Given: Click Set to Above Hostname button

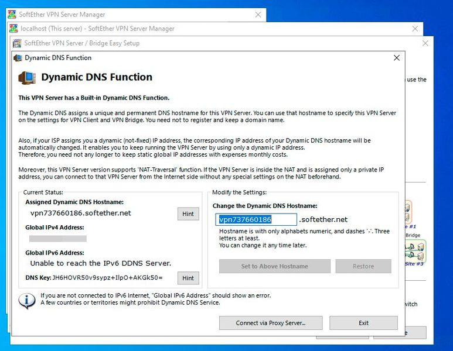Looking at the screenshot, I should click(x=274, y=266).
